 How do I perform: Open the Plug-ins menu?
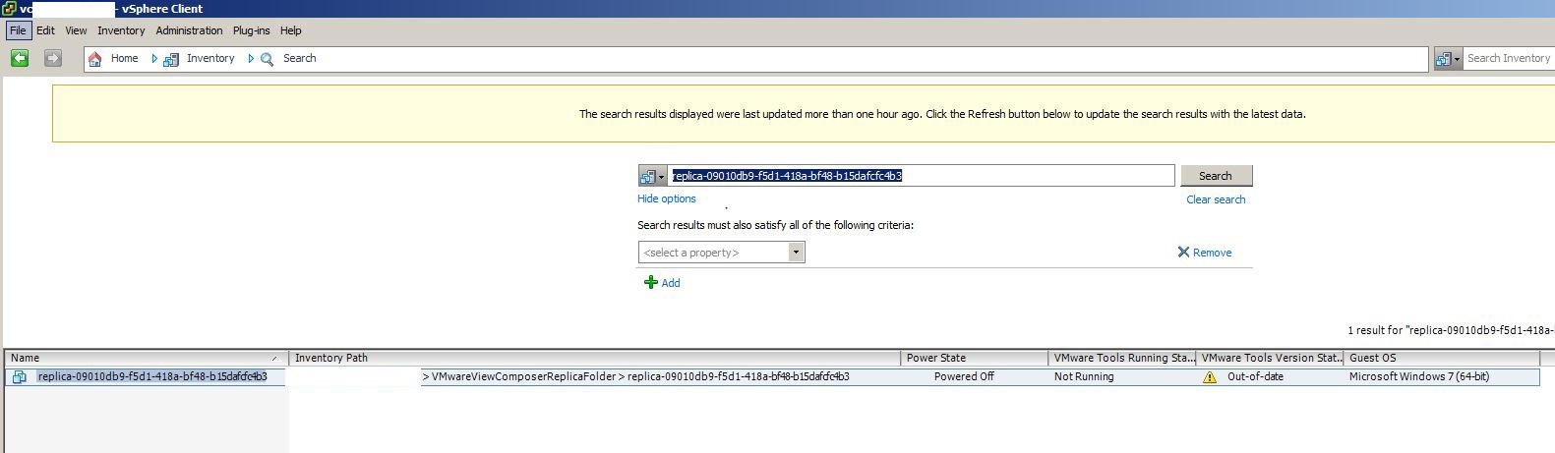pyautogui.click(x=251, y=30)
